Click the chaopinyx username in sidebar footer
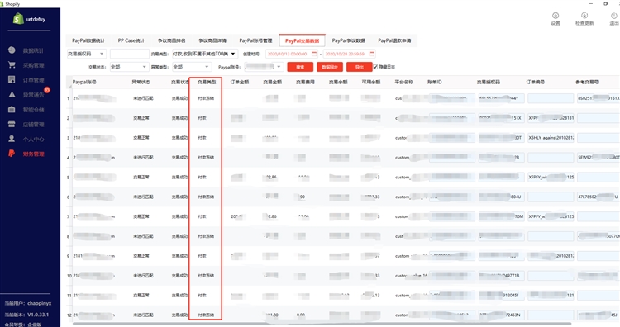Image resolution: width=620 pixels, height=327 pixels. point(40,303)
